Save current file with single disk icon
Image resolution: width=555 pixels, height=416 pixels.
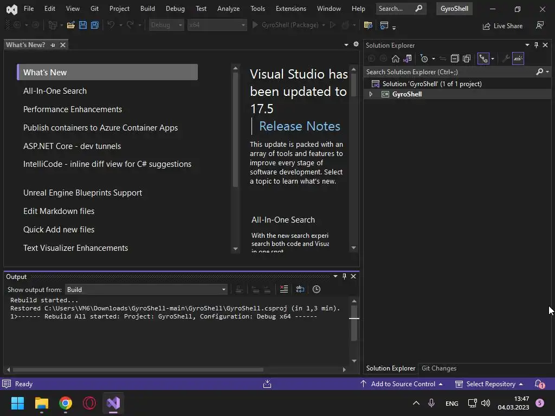tap(83, 25)
